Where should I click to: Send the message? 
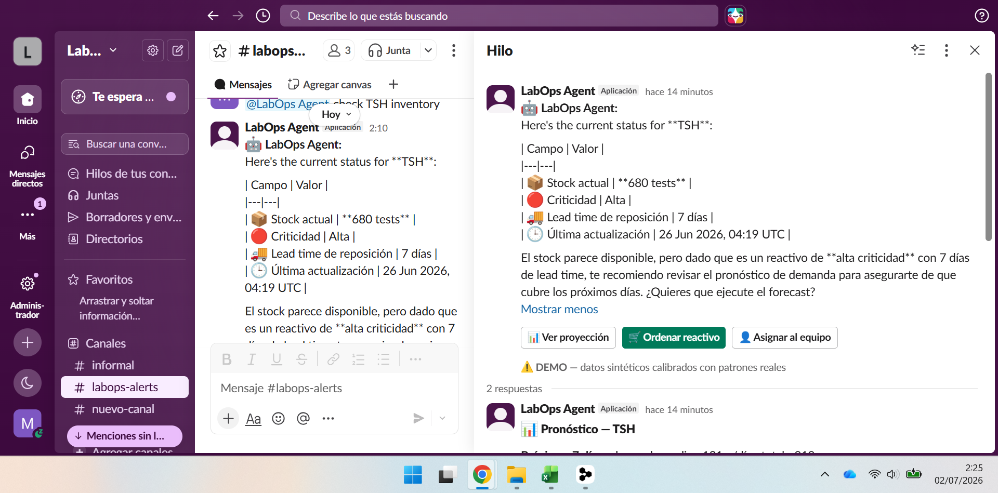418,418
